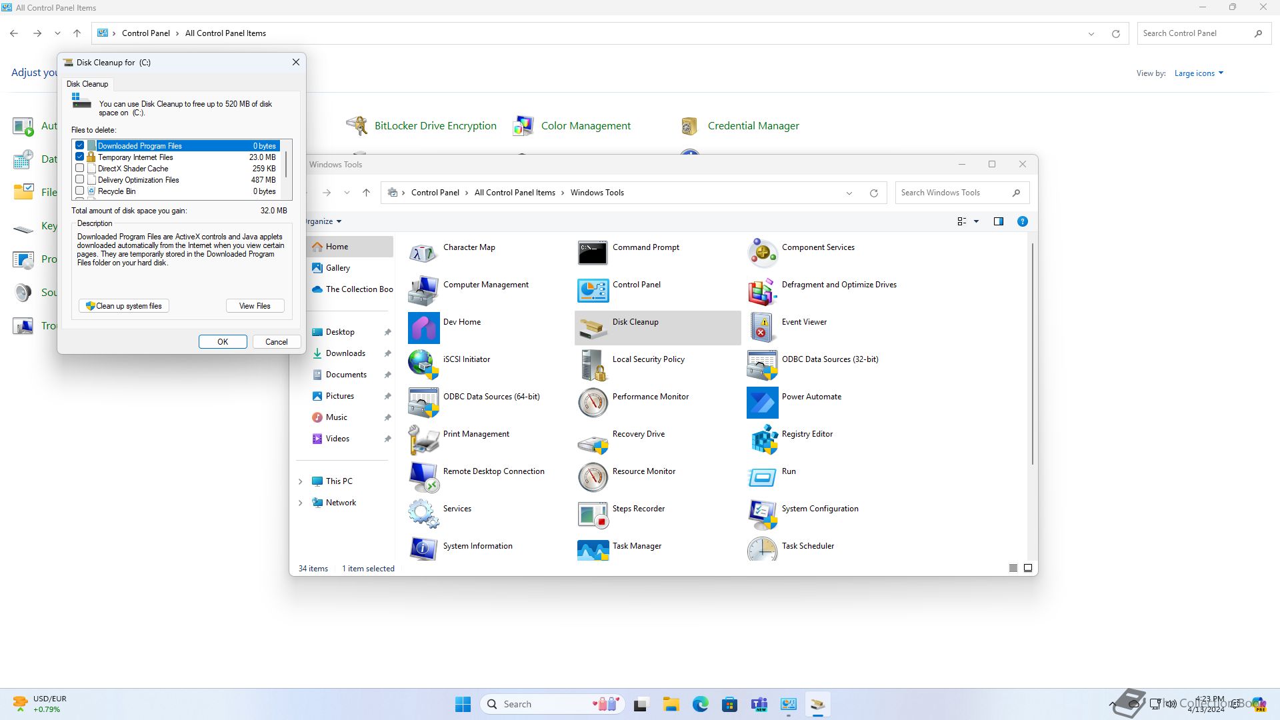Open Print Management icon
Image resolution: width=1280 pixels, height=720 pixels.
click(423, 439)
